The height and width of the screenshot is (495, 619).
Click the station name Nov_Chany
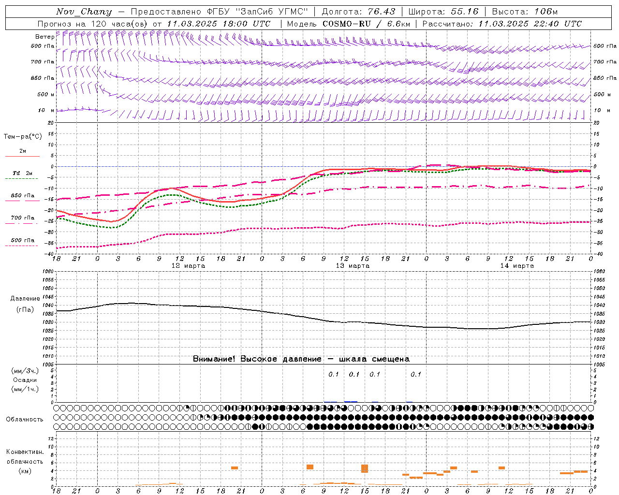(x=84, y=12)
